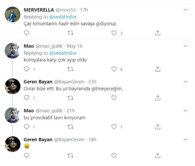Reply to MERVERELLA's tweet about çay tohumları
Viewport: 195px width, 166px height.
coord(27,33)
